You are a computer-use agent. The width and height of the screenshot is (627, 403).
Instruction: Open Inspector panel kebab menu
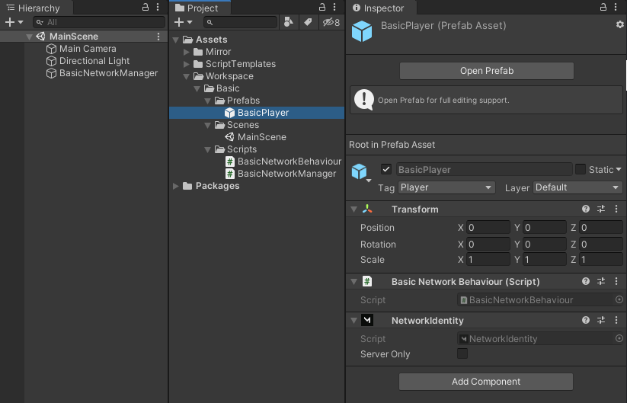[616, 7]
